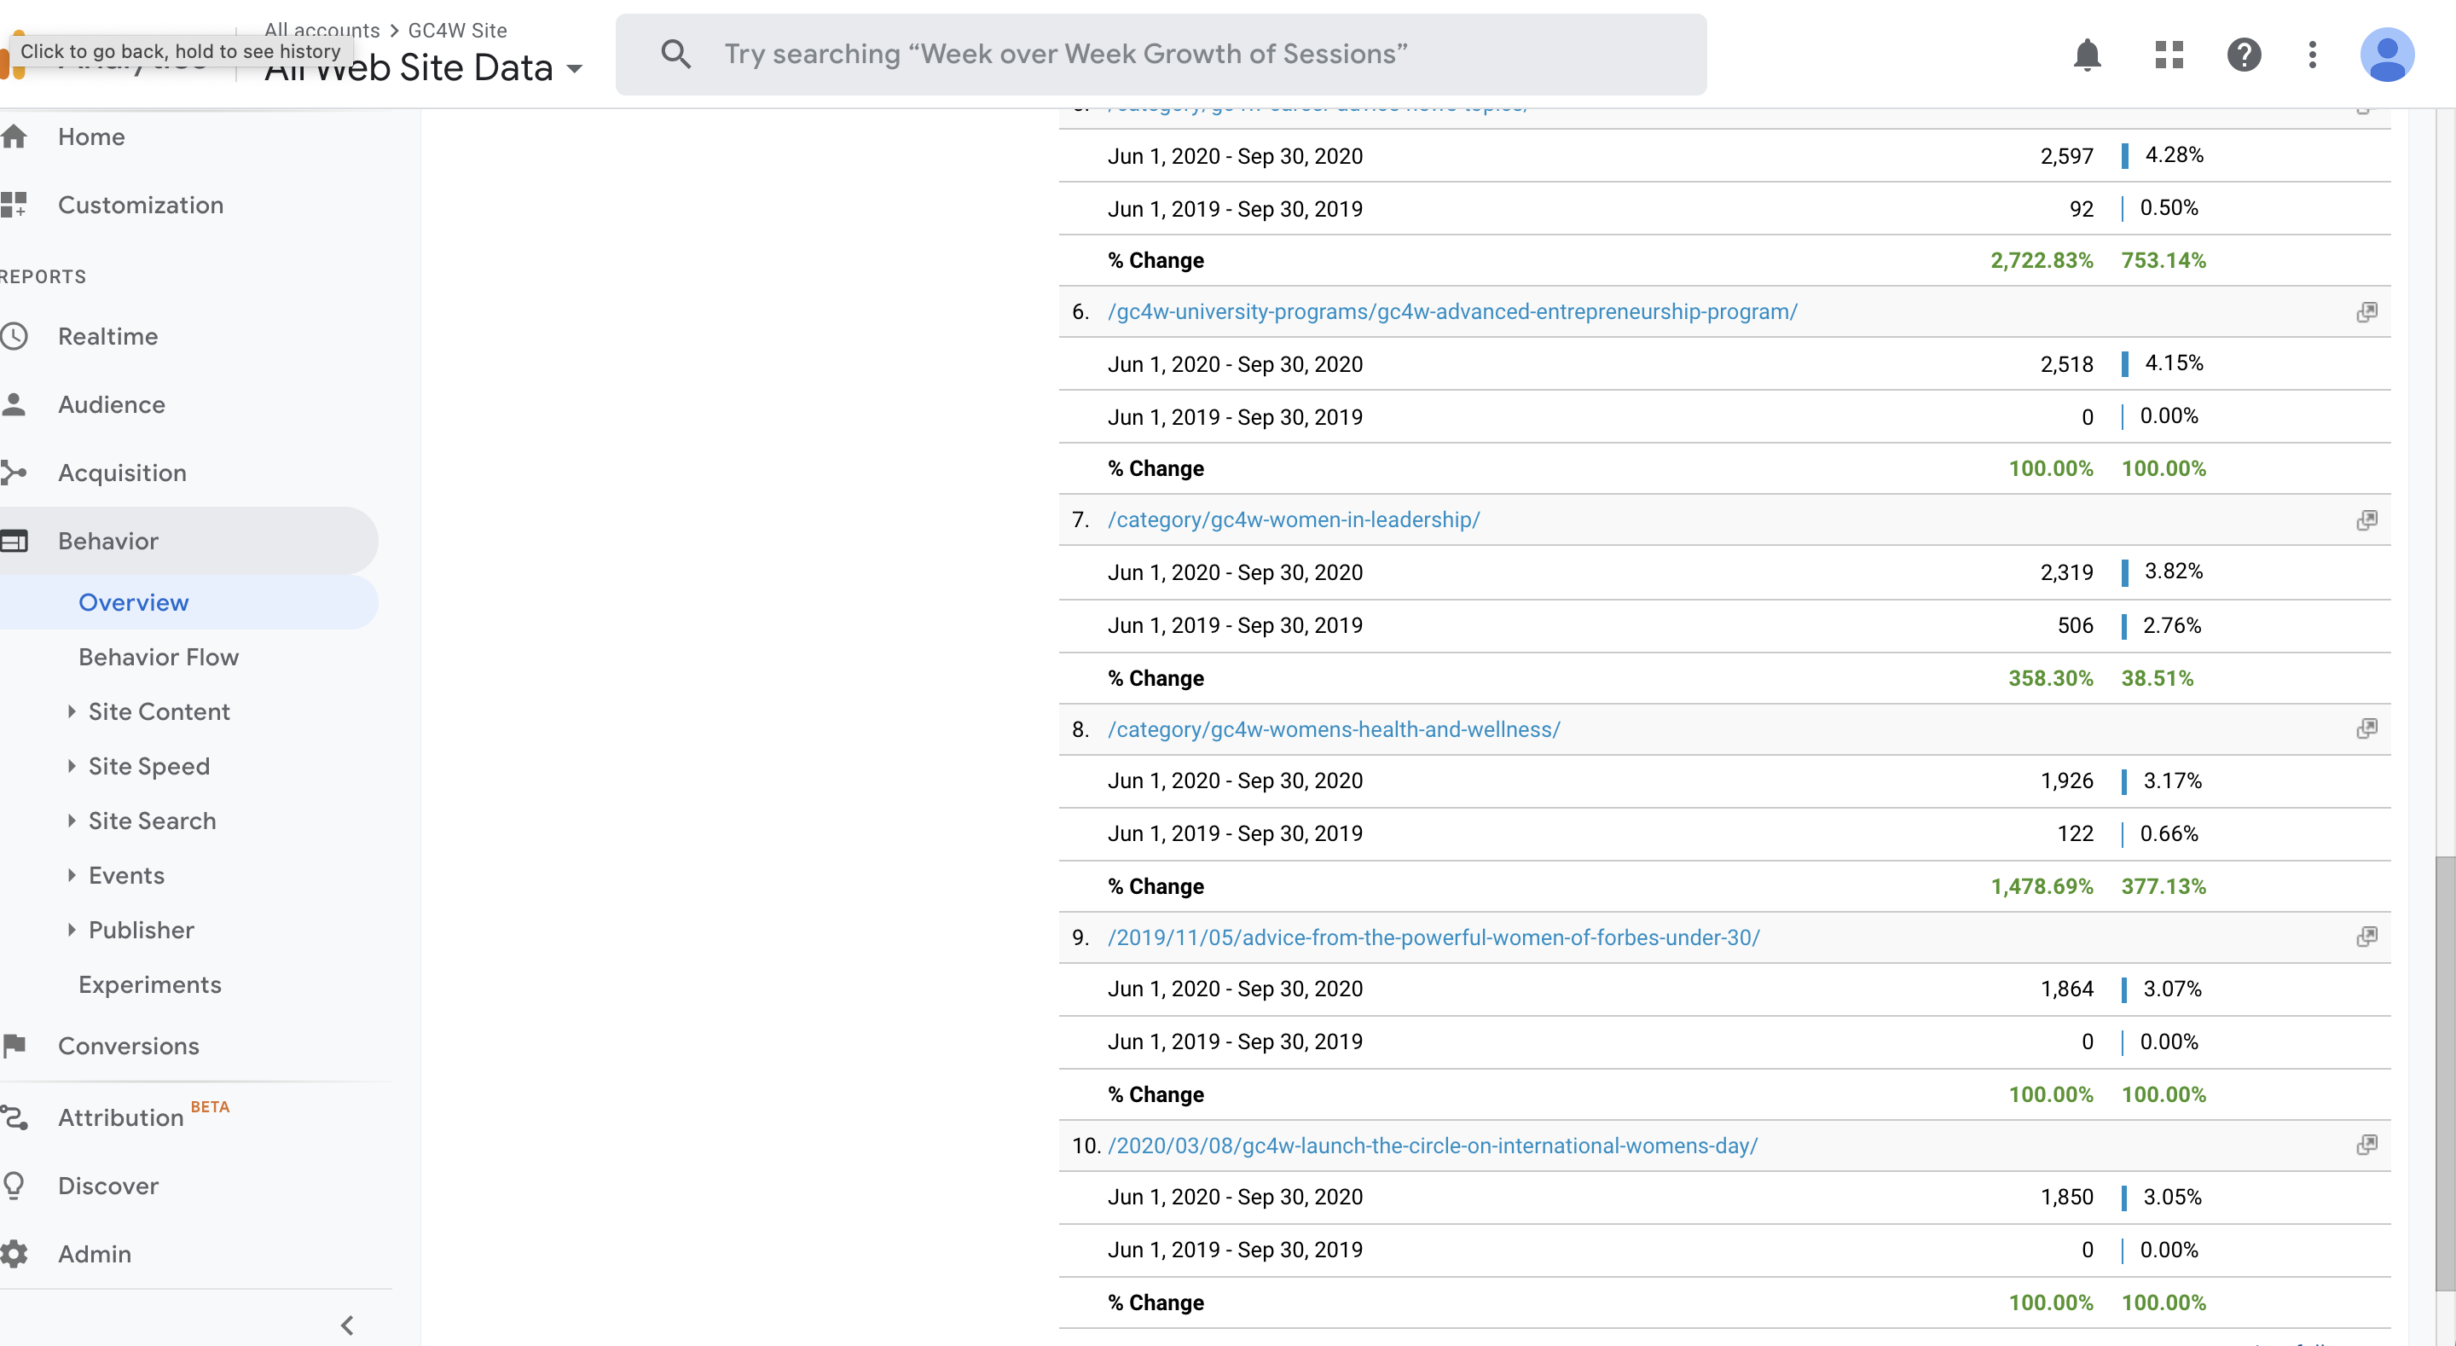2456x1346 pixels.
Task: Click the Admin gear icon
Action: tap(14, 1254)
